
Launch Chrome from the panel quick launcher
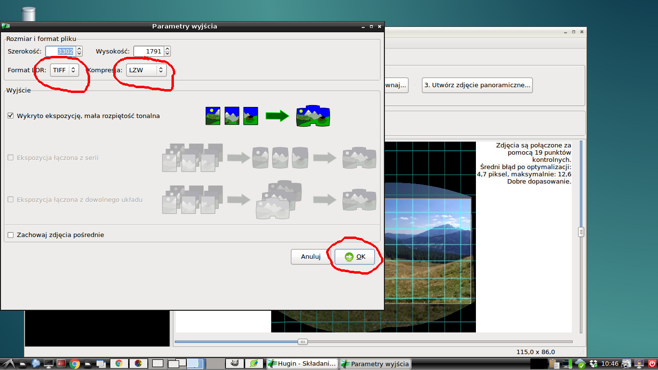[x=74, y=364]
